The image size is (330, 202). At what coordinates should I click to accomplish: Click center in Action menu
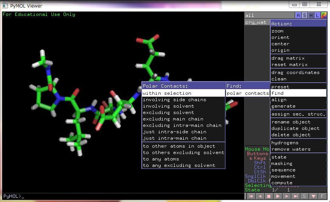[x=298, y=44]
